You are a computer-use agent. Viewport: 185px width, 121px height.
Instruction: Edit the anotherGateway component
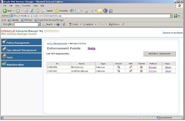(131, 71)
